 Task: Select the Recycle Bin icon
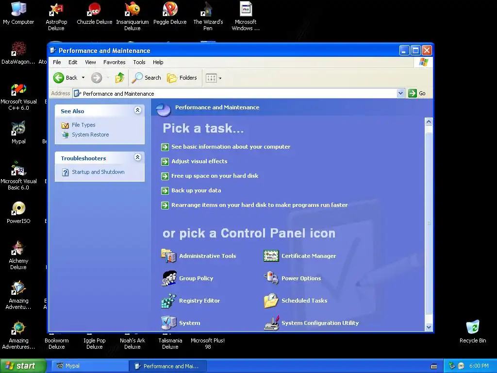[473, 331]
